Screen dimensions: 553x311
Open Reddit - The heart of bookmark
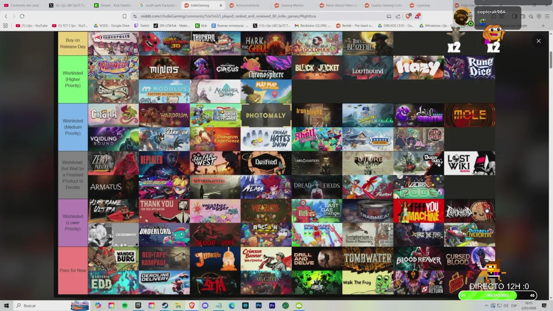coord(355,25)
